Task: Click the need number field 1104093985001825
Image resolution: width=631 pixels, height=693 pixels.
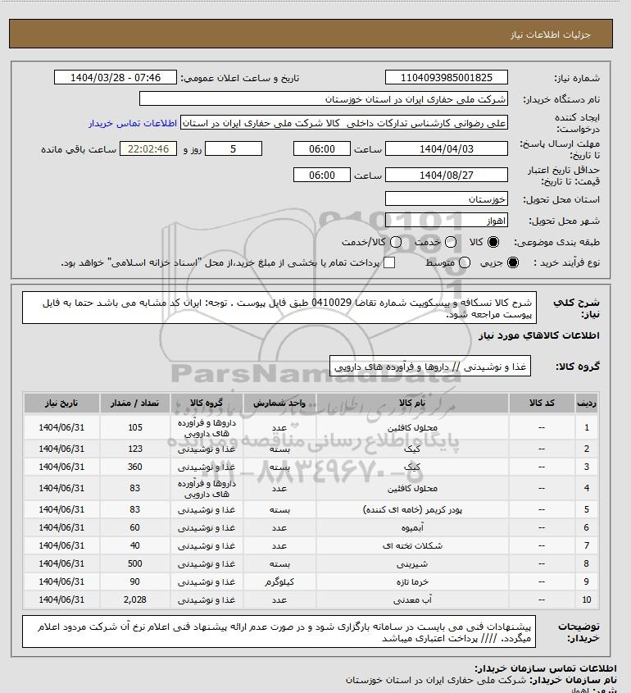Action: pos(447,77)
